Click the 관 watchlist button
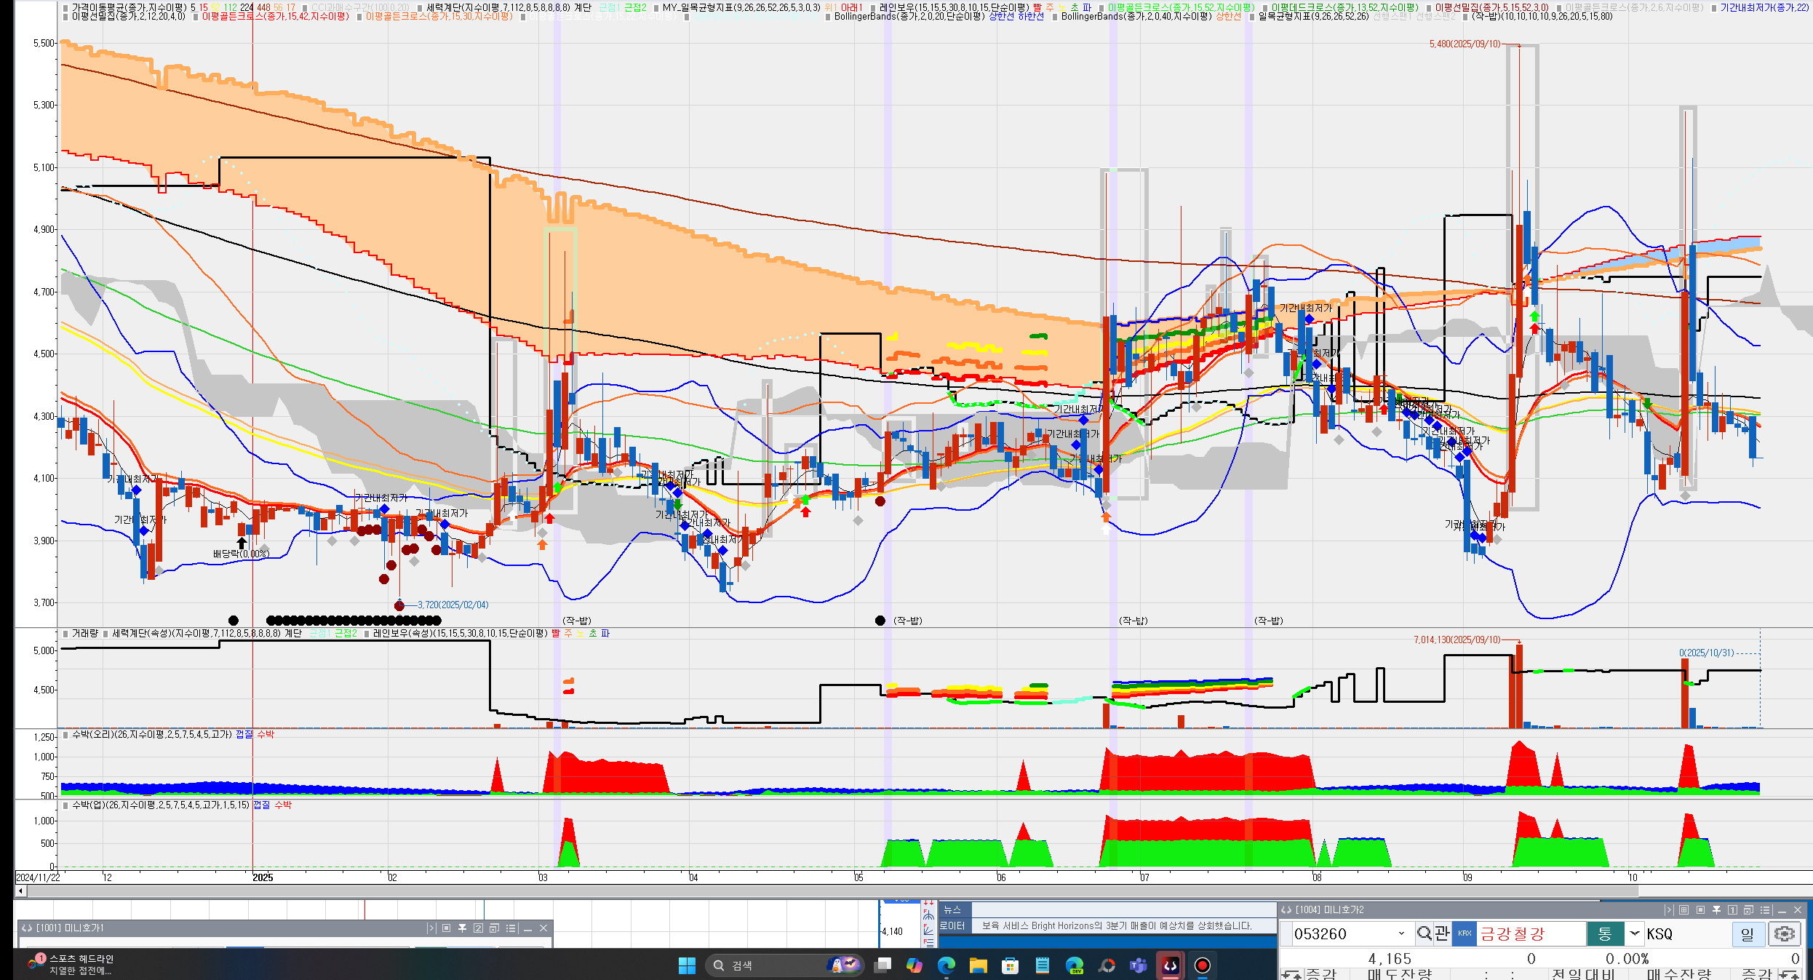This screenshot has width=1813, height=980. pos(1442,933)
